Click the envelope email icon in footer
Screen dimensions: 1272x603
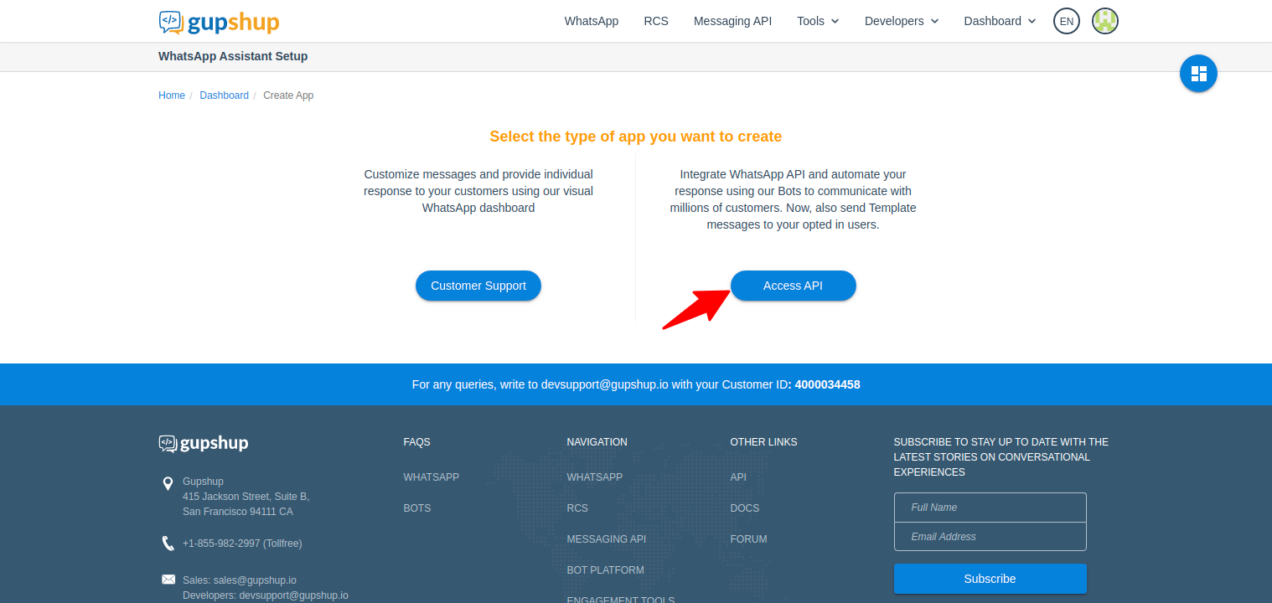pyautogui.click(x=168, y=580)
